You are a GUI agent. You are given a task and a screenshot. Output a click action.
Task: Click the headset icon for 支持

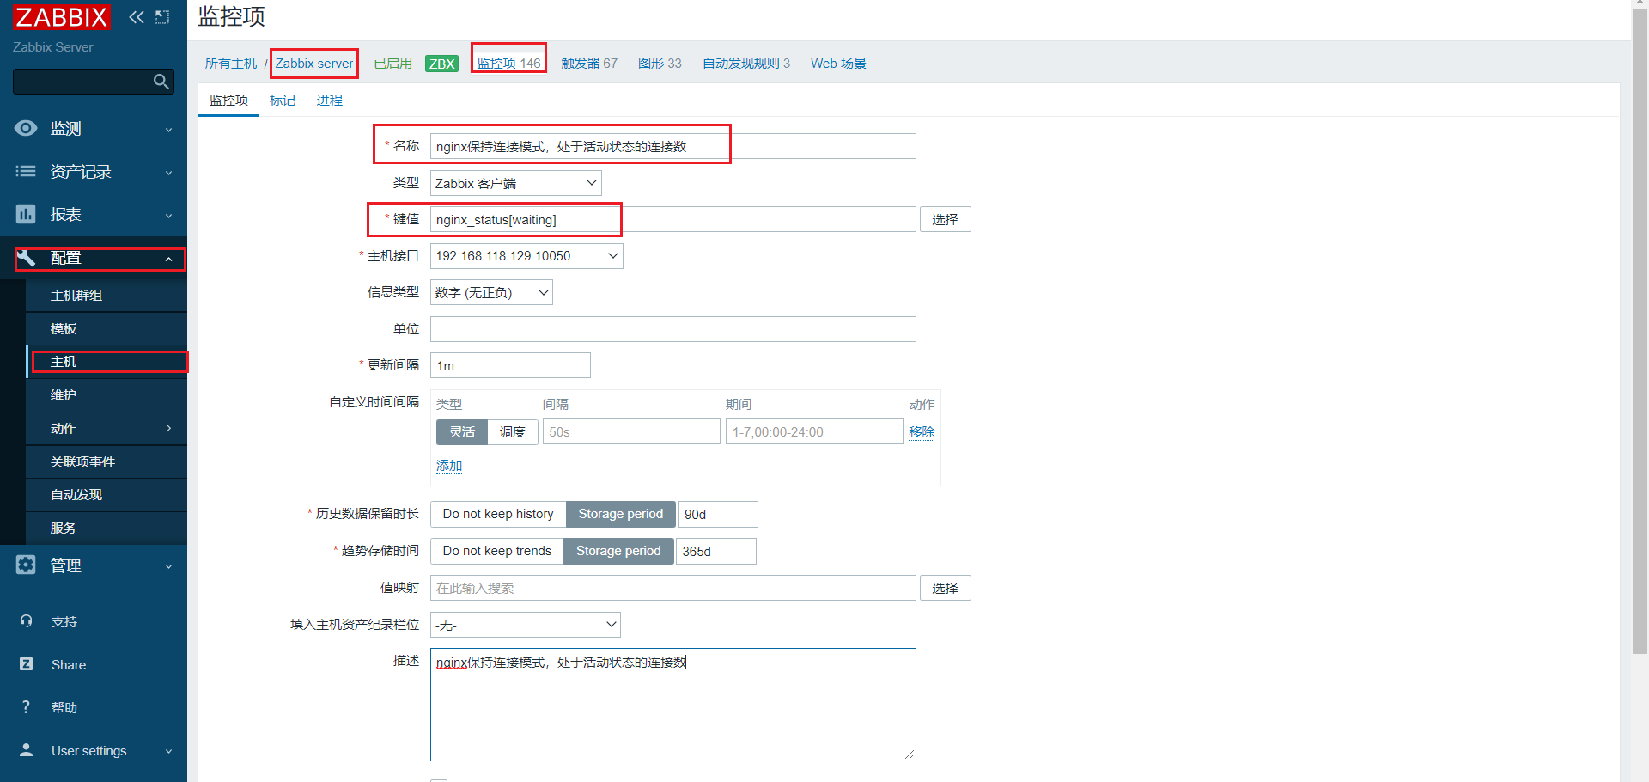[27, 621]
